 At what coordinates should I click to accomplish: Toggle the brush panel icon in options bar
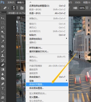pyautogui.click(x=22, y=8)
